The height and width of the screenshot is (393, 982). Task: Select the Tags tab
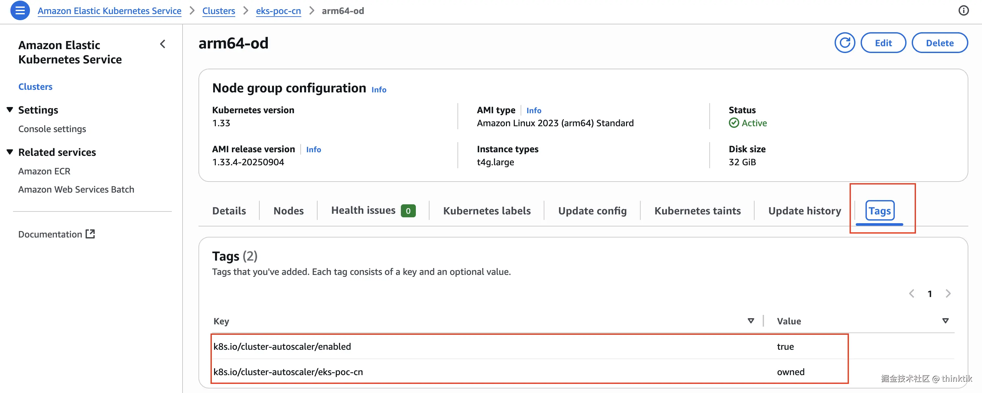(x=880, y=211)
